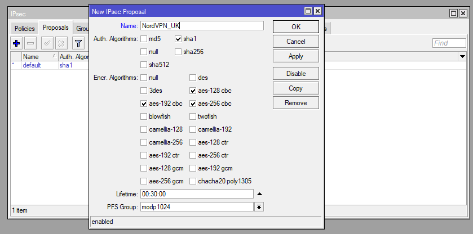This screenshot has height=234, width=473.
Task: Enable aes-128 gcm encryption
Action: click(144, 168)
